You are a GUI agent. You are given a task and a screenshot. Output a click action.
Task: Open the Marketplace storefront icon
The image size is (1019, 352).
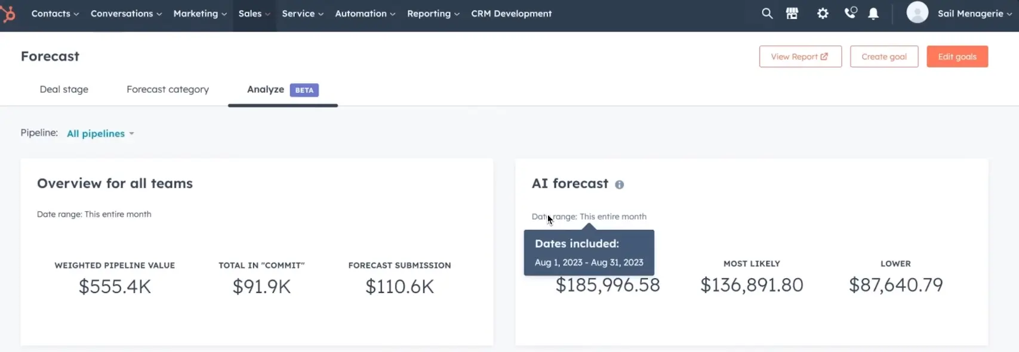click(792, 14)
